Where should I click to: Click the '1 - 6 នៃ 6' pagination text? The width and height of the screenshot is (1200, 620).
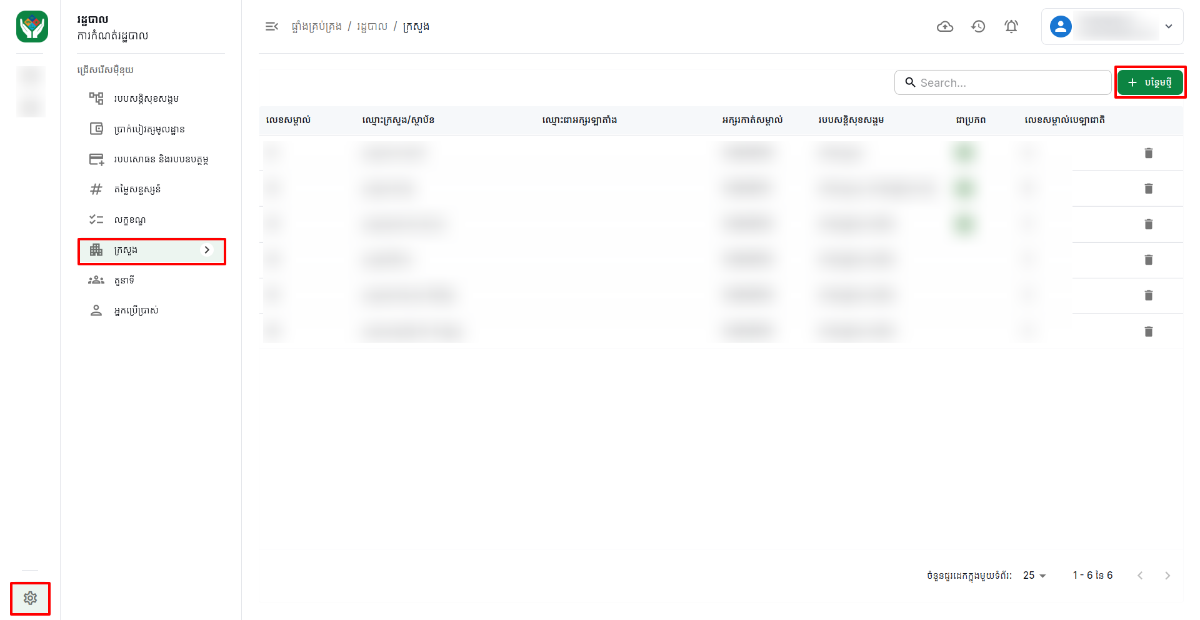(x=1092, y=575)
